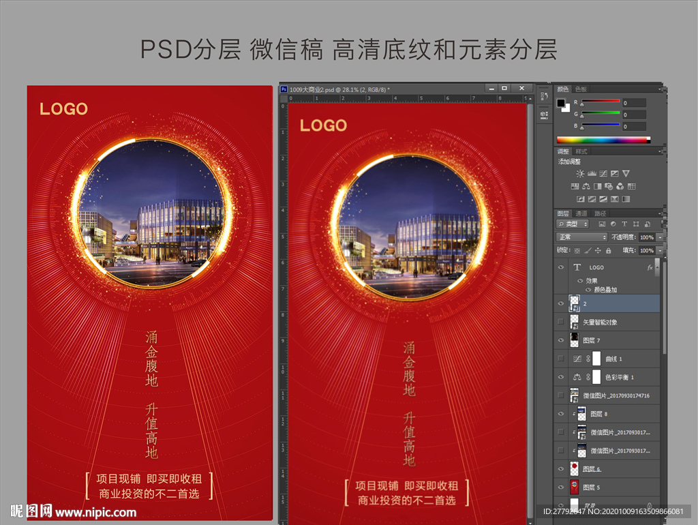Add an Invert adjustment icon
This screenshot has width=698, height=525.
tap(581, 199)
